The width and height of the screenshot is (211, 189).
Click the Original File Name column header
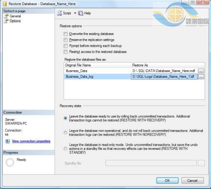(97, 65)
